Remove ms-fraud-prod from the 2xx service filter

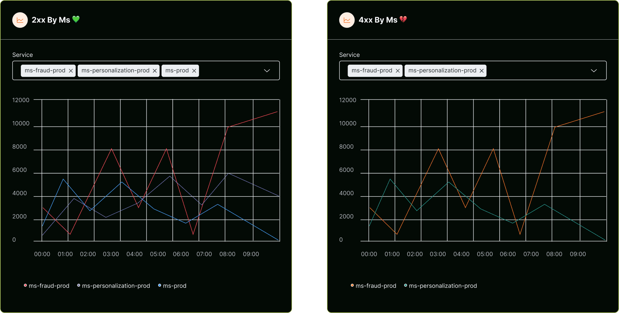click(71, 71)
